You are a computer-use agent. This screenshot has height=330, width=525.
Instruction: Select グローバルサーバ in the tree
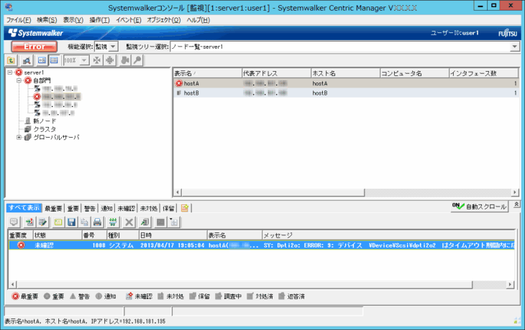[56, 137]
